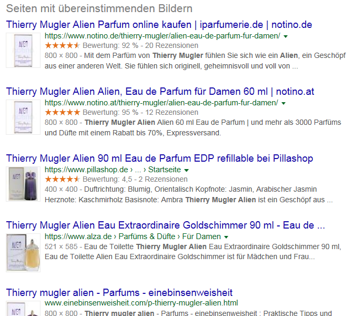354x316 pixels.
Task: Click 'Bewertung: 92 % - 20 Rezensionen' text
Action: pos(140,45)
